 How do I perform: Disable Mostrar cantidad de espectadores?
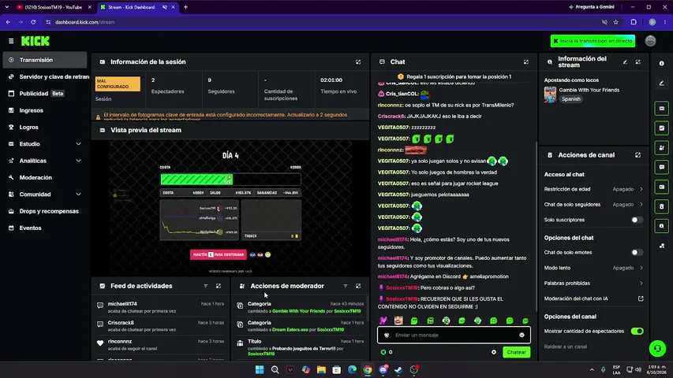pos(637,332)
